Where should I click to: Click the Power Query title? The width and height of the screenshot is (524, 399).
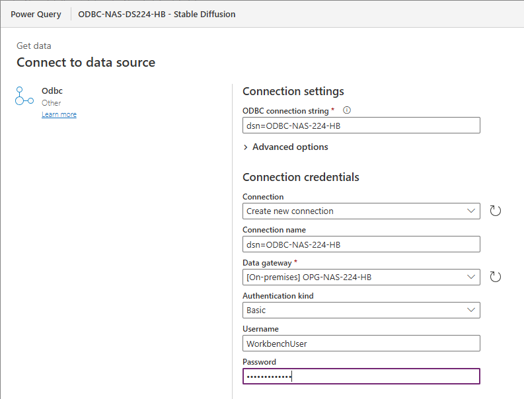point(36,14)
